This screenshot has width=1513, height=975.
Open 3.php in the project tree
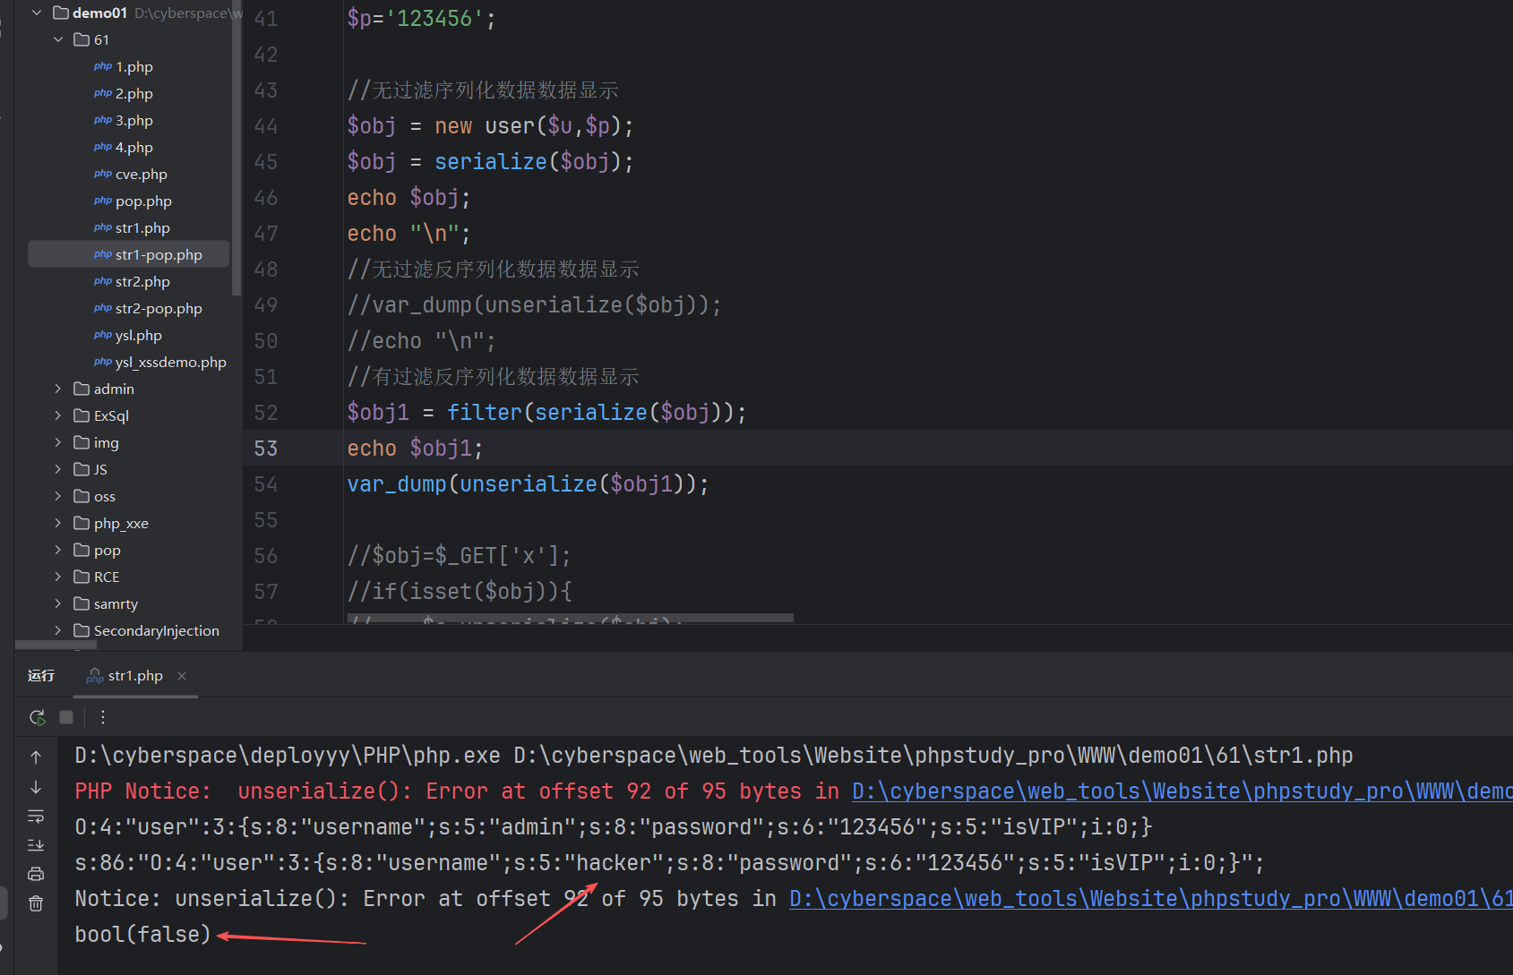tap(133, 120)
